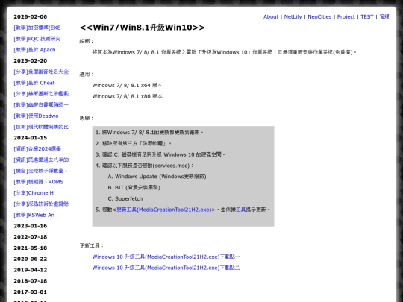Open the [分享] link below the Cheat tutorial
Screen dimensions: 403x302
[x=41, y=94]
